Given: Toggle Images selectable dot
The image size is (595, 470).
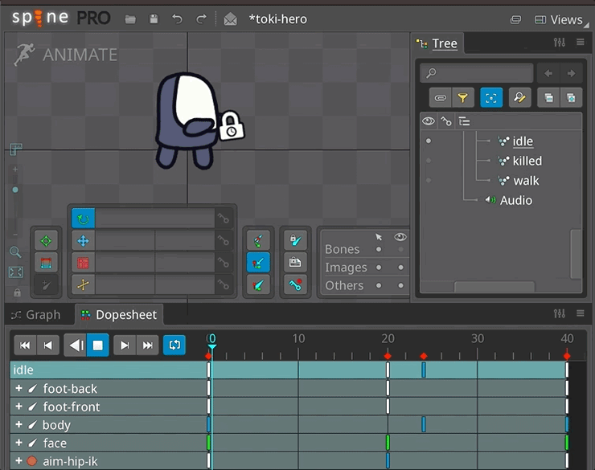Looking at the screenshot, I should (379, 268).
